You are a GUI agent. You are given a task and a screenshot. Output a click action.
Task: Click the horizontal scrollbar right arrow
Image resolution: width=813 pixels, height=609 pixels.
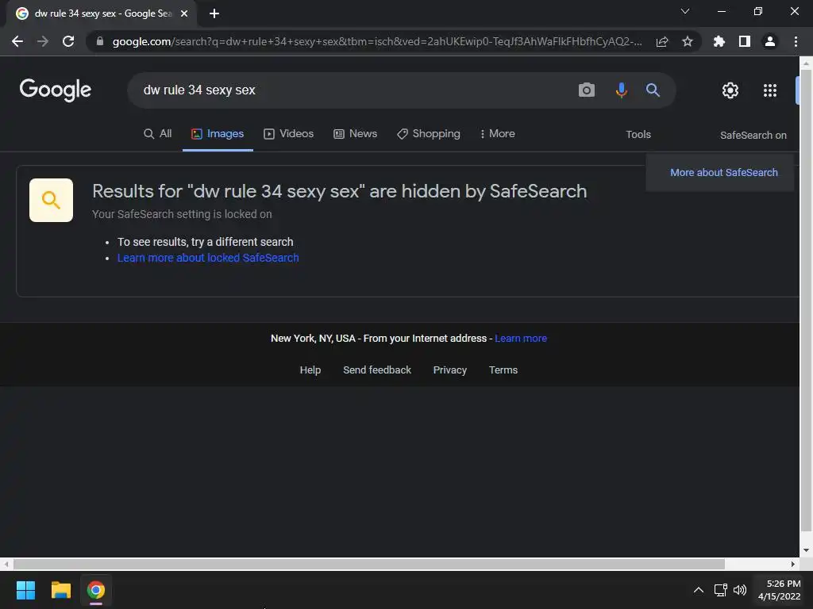793,564
